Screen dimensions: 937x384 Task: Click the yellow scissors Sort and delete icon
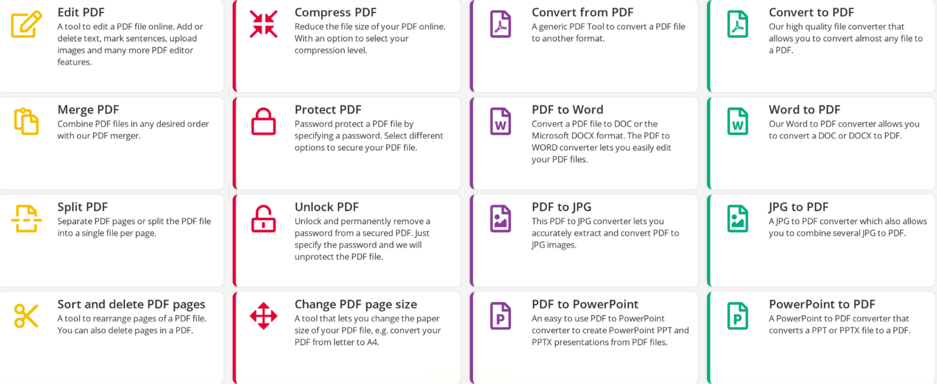(26, 316)
